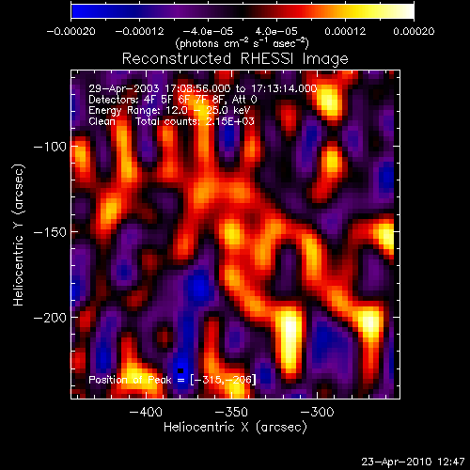Click the white end of the color bar
Viewport: 470px width, 470px height.
(407, 11)
